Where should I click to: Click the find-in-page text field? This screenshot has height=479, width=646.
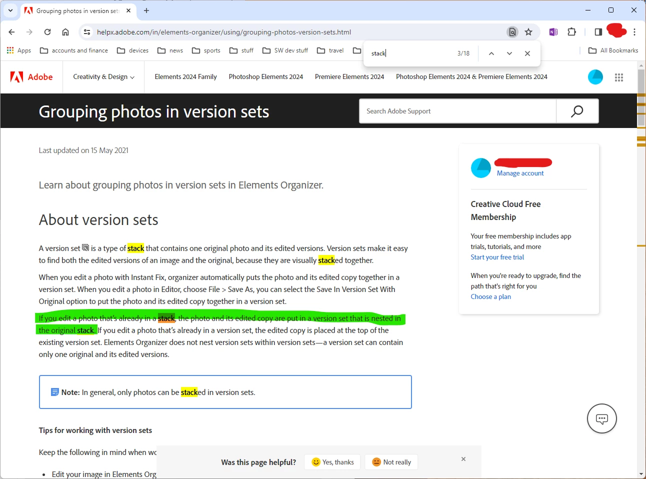point(410,53)
